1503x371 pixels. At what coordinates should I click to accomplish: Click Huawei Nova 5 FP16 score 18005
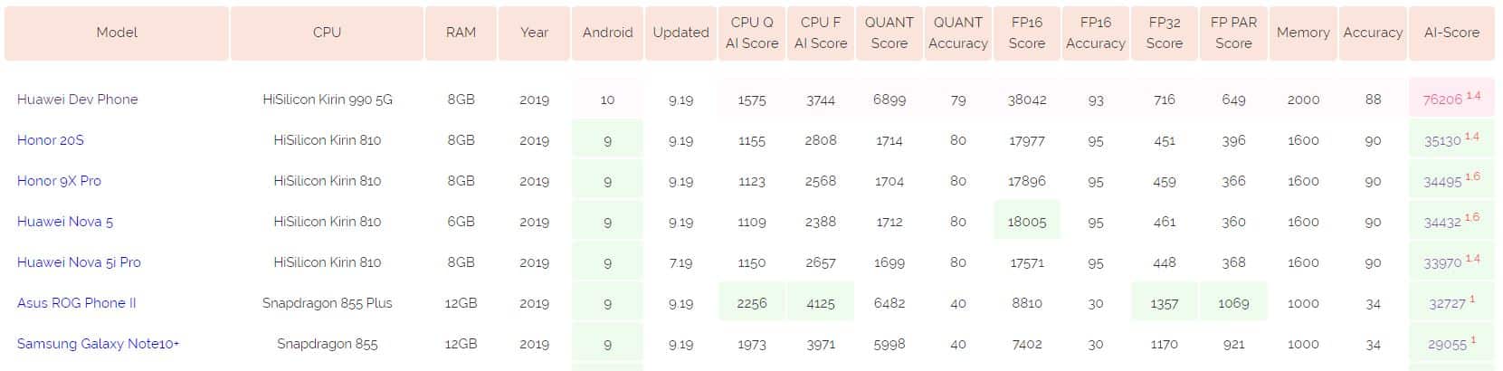(1027, 222)
